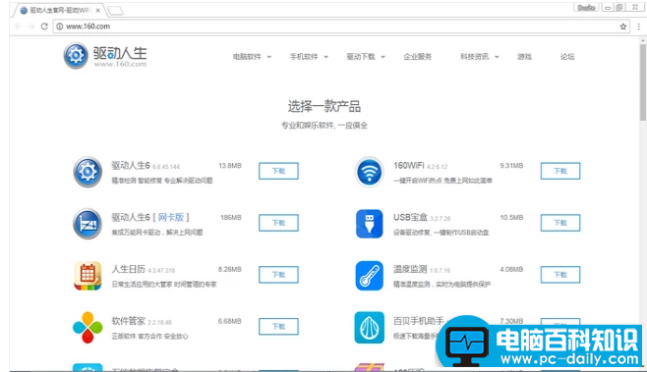The height and width of the screenshot is (372, 647).
Task: Open the 温度监测 thermometer icon
Action: click(x=369, y=276)
